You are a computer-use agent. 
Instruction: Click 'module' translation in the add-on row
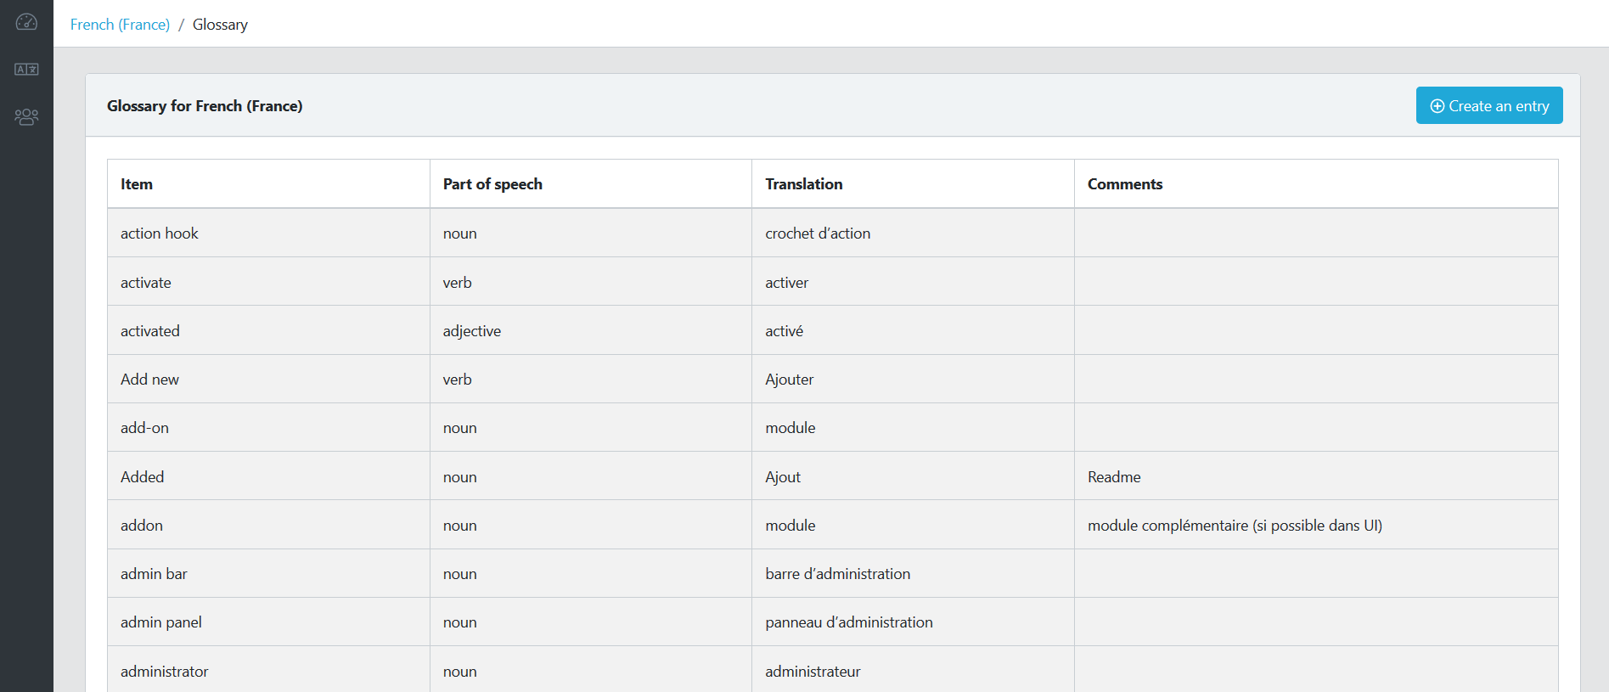tap(790, 428)
